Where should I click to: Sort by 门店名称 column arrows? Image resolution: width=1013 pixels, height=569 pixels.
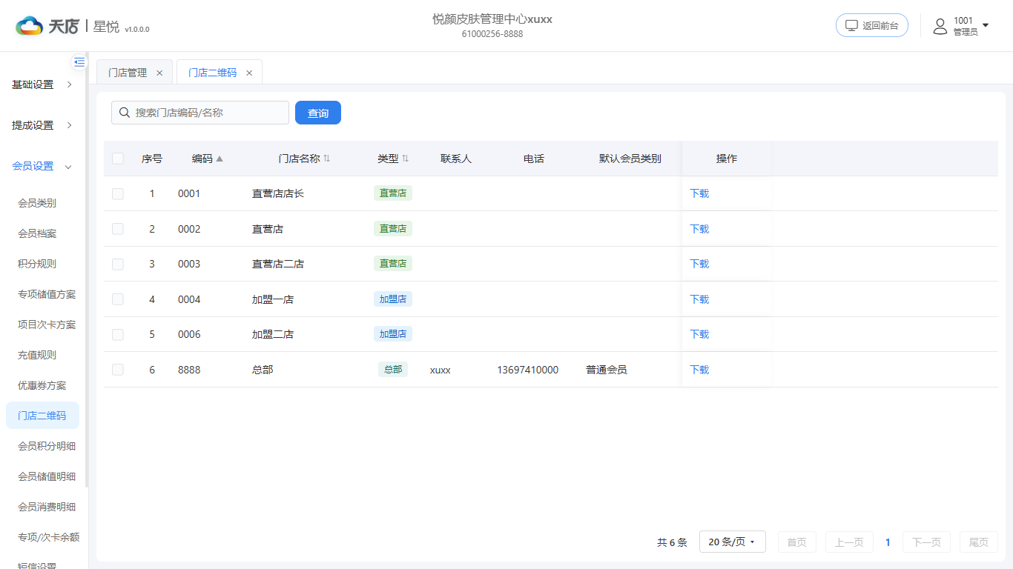327,159
